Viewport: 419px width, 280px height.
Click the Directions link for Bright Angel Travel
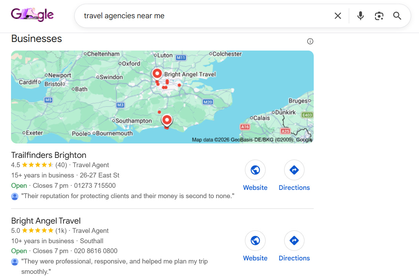pos(294,258)
